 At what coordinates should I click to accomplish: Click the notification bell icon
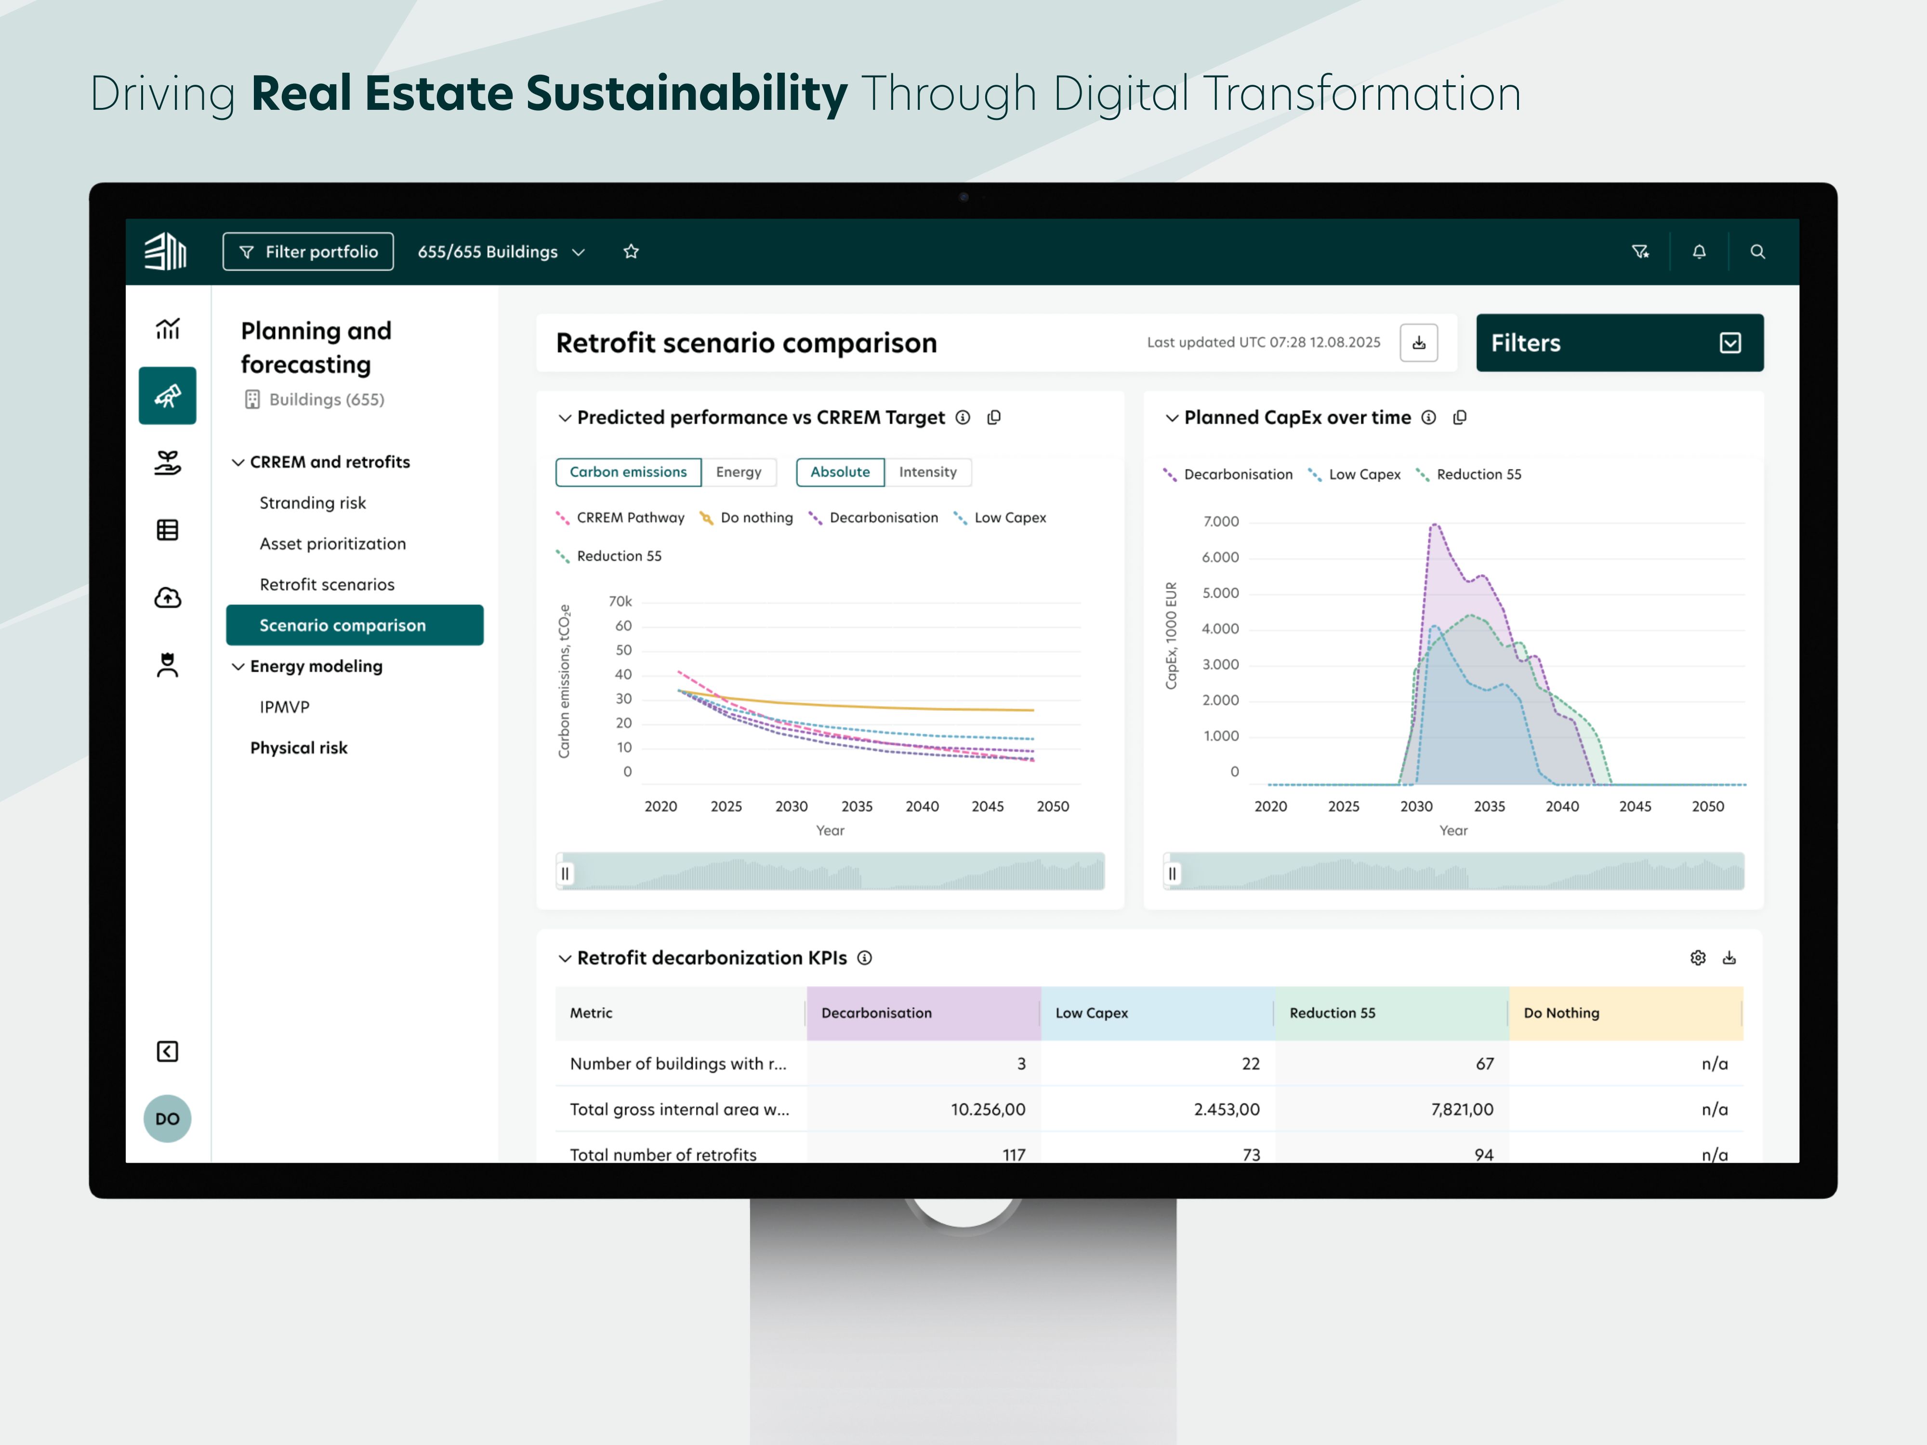pyautogui.click(x=1699, y=252)
